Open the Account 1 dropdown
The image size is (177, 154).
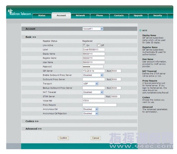tap(93, 29)
